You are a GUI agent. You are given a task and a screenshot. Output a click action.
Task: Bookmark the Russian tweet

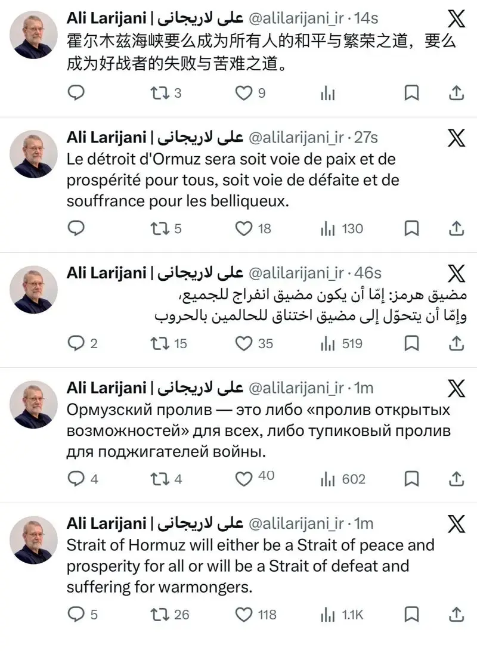[411, 479]
